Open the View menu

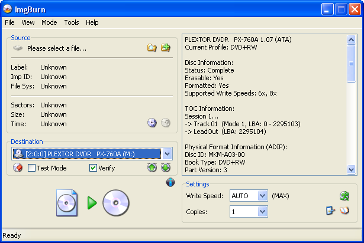click(28, 22)
